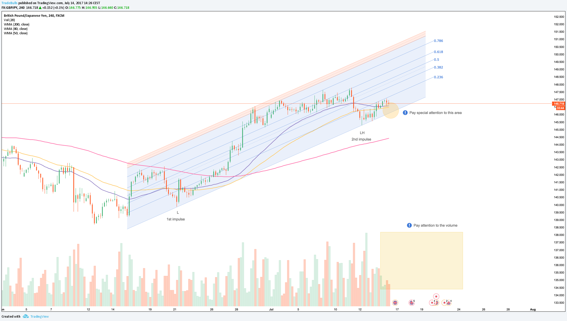
Task: Click the 33:44 countdown tag on price axis
Action: [560, 108]
